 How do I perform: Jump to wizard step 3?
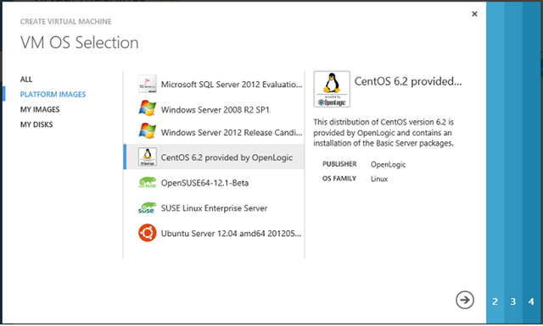click(x=513, y=301)
